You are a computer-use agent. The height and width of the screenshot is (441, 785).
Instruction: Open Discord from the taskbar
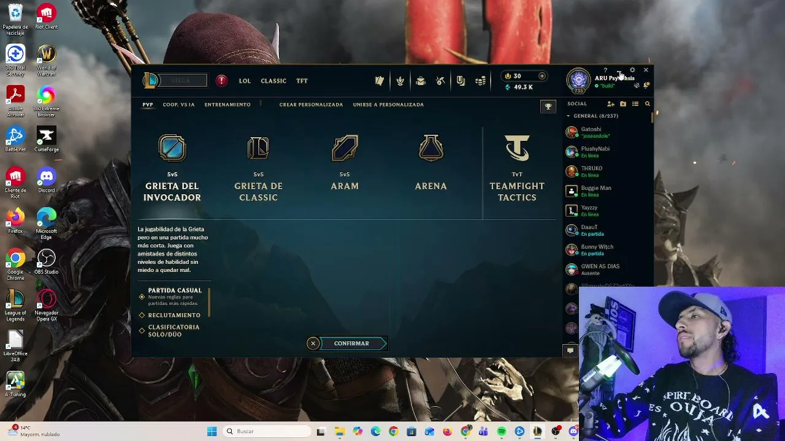[x=573, y=432]
